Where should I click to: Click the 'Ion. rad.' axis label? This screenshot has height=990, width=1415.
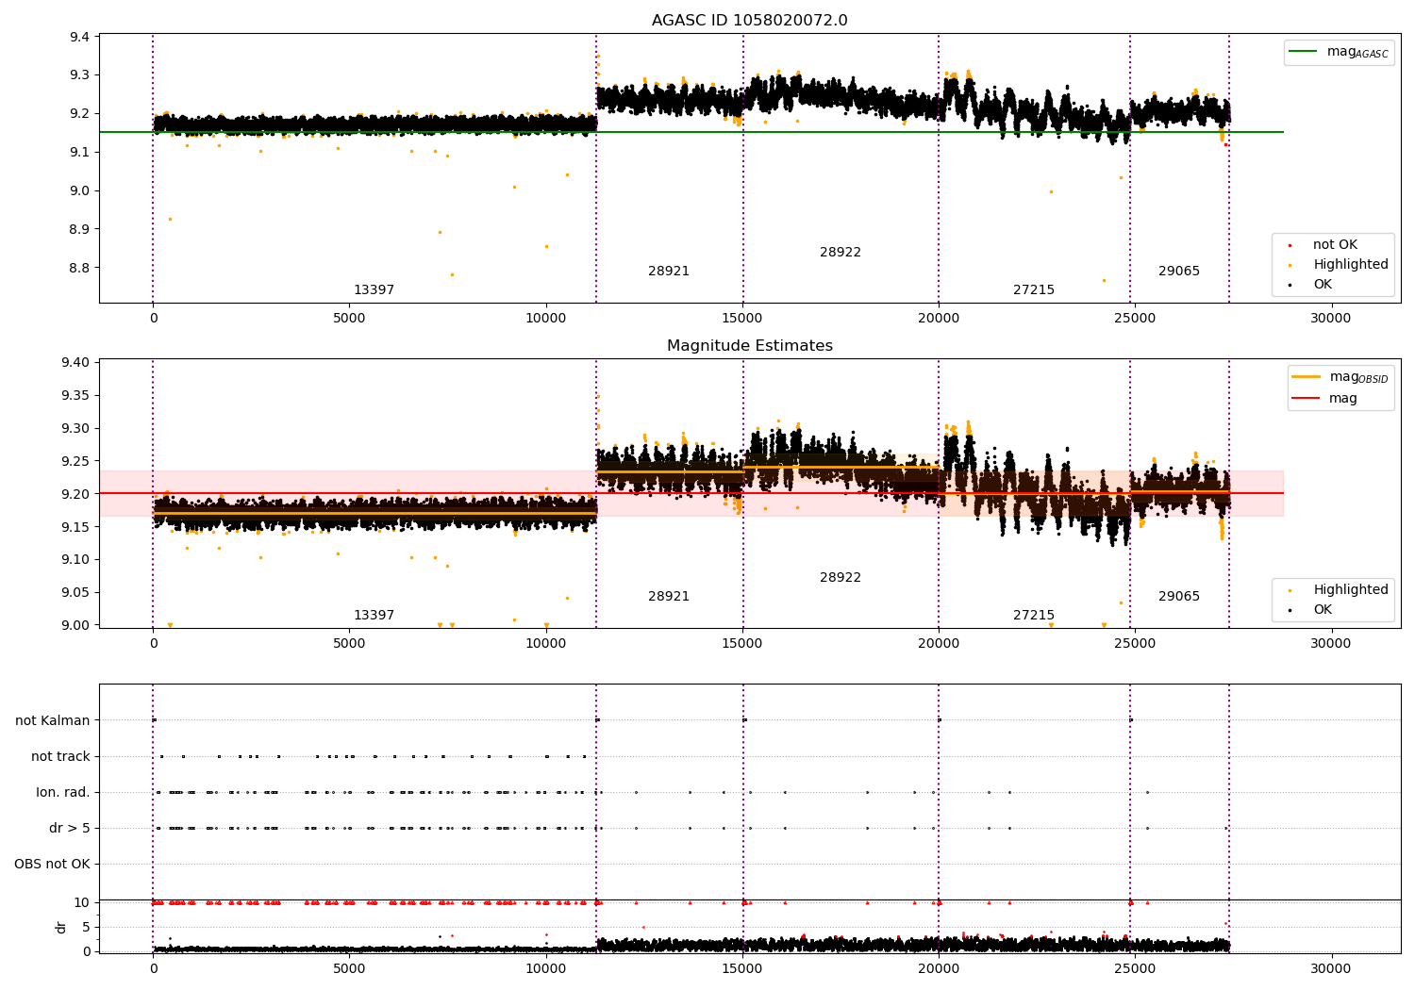[x=63, y=793]
